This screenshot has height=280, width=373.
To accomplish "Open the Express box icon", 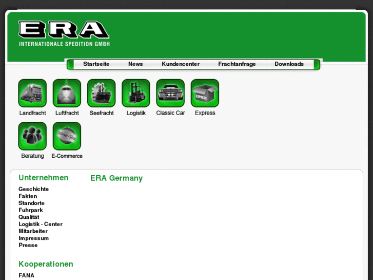I will click(205, 93).
